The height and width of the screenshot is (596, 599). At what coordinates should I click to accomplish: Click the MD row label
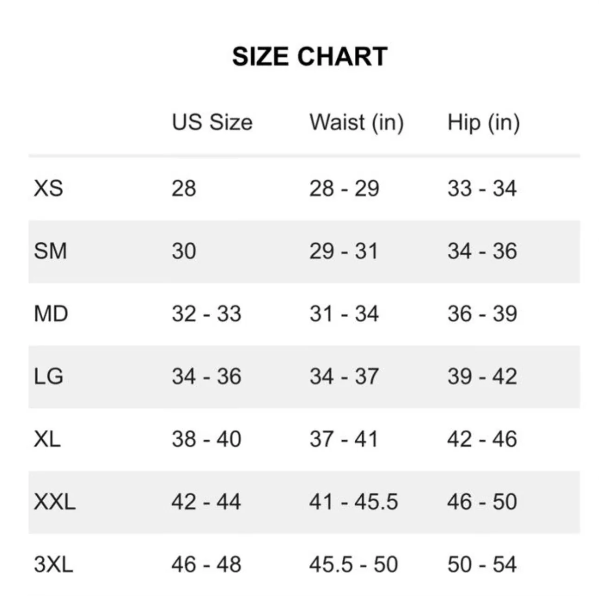[x=51, y=314]
